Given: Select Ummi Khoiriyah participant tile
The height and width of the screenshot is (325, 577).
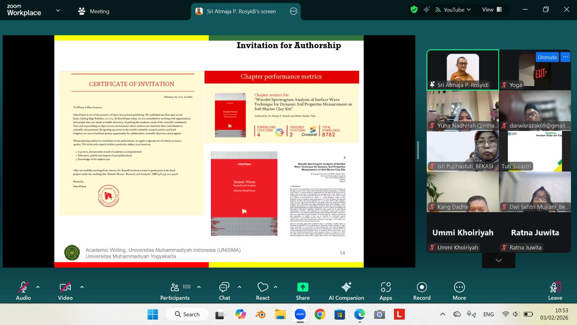Looking at the screenshot, I should click(x=463, y=232).
